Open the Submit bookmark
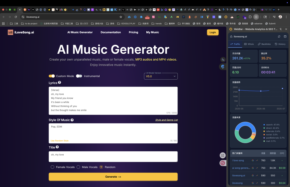Viewport: 290px width, 187px height. click(270, 24)
